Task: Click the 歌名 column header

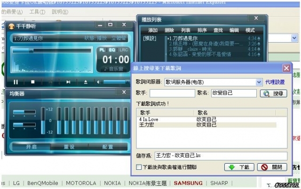Action: point(235,113)
